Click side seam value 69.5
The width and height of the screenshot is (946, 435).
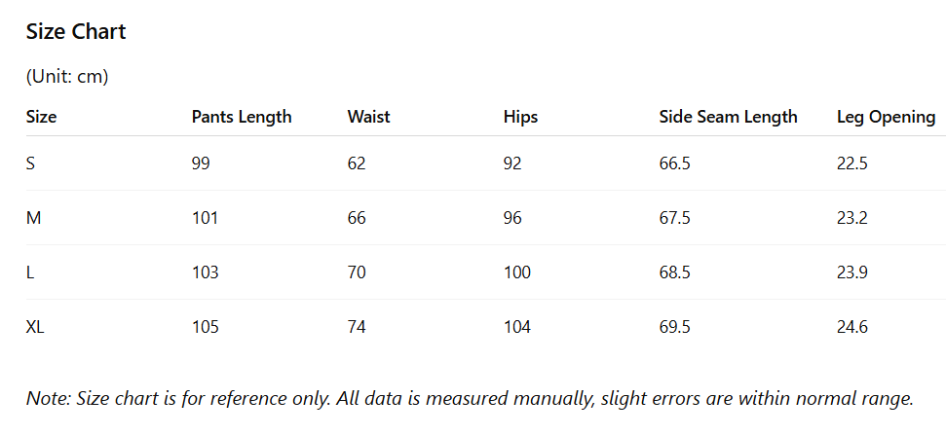(674, 327)
